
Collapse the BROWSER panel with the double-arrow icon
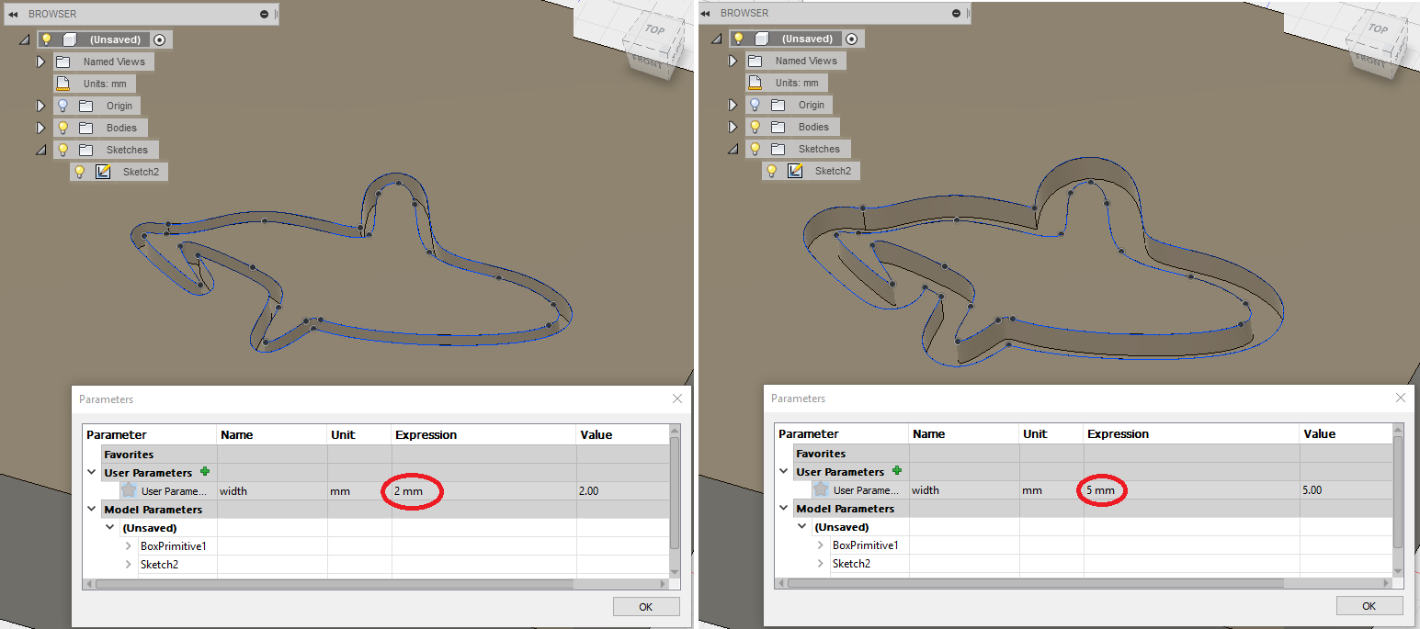[12, 14]
